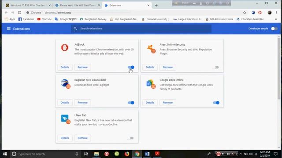
Task: Click the i New Tab extension icon
Action: coord(66,119)
